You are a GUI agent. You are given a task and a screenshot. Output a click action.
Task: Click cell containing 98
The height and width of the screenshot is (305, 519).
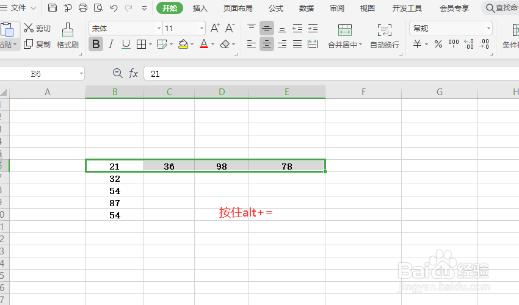[222, 167]
